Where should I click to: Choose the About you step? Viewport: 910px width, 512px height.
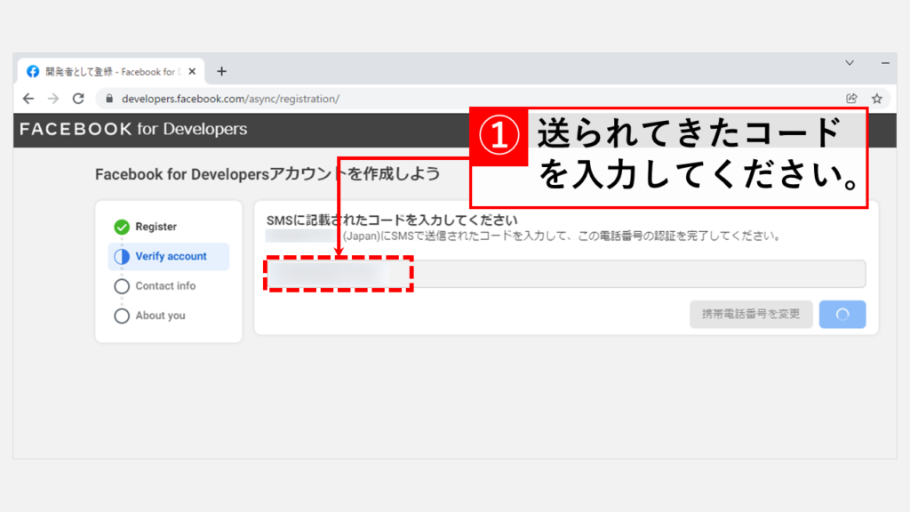click(x=160, y=316)
